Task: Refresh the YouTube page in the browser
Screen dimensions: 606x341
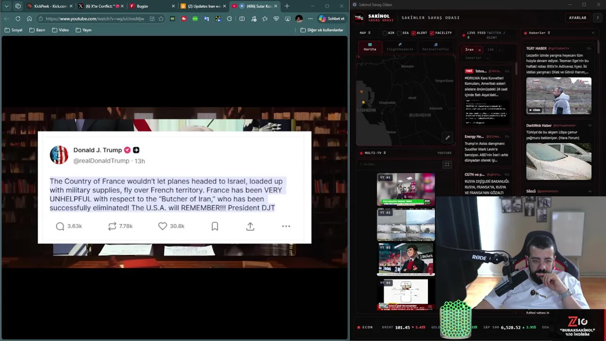Action: click(18, 18)
